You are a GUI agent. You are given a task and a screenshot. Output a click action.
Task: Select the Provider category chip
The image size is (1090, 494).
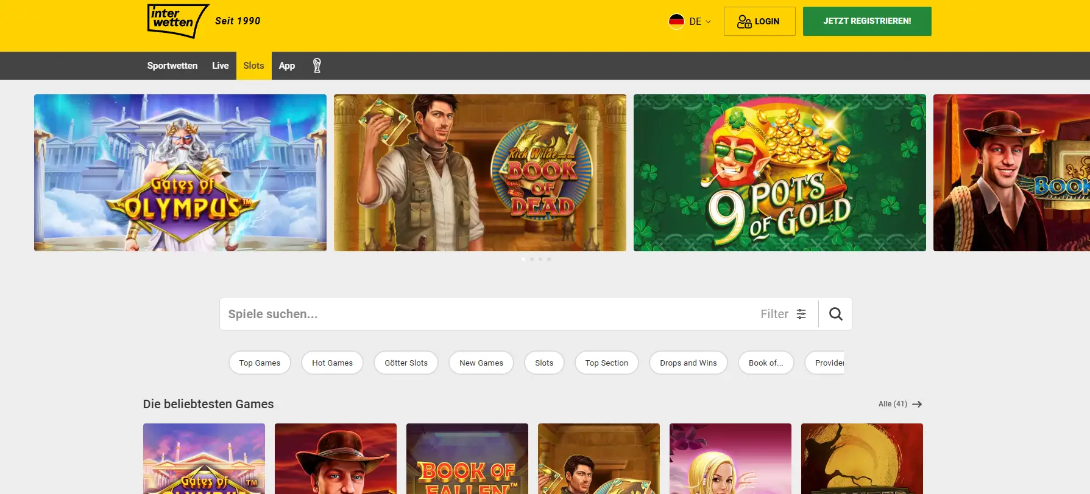(825, 363)
